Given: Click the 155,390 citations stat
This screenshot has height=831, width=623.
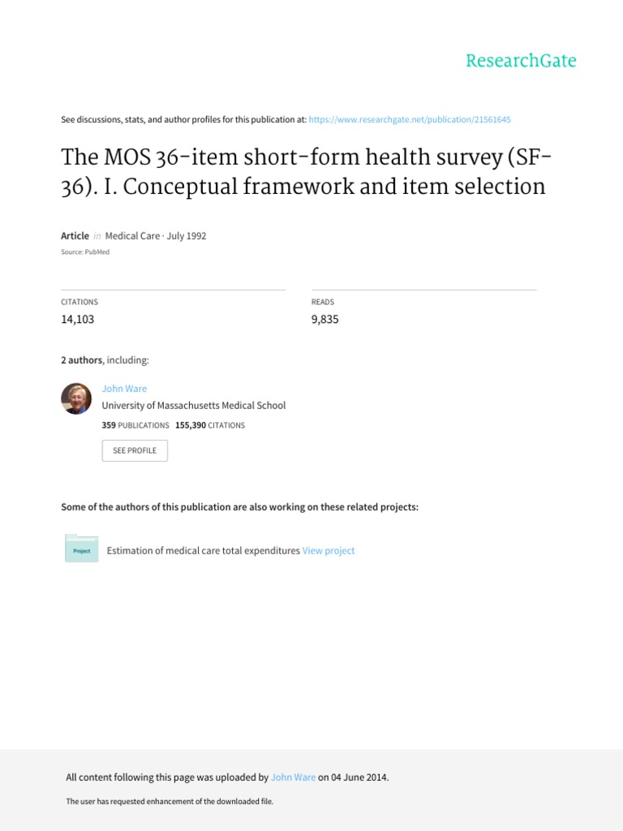Looking at the screenshot, I should click(x=209, y=424).
